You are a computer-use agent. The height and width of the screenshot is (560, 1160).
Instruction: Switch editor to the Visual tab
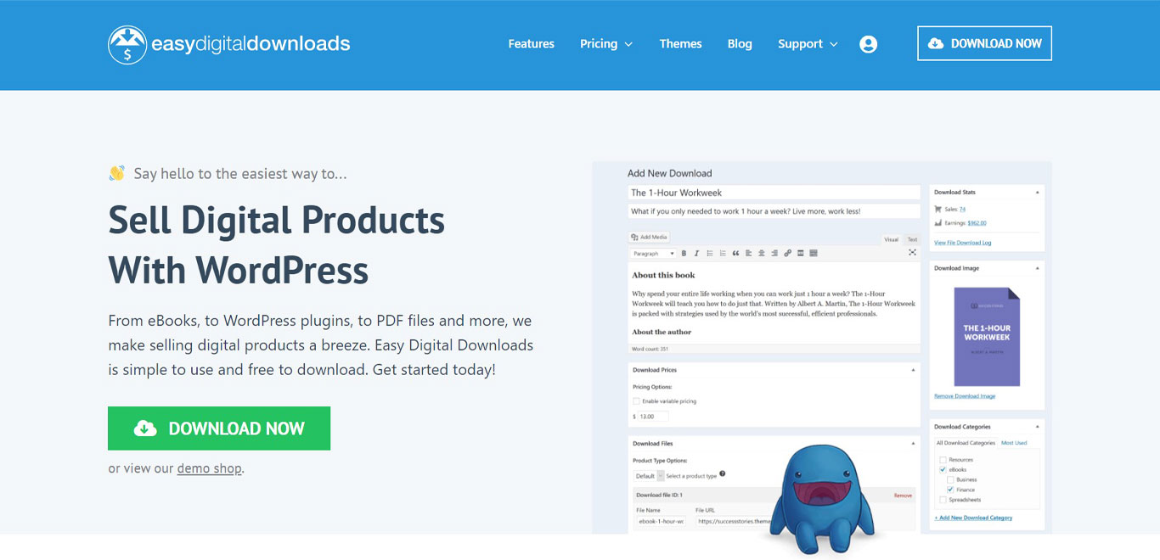[892, 239]
